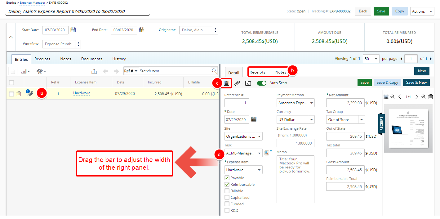Go to next page of entries
The width and height of the screenshot is (440, 219).
click(431, 59)
